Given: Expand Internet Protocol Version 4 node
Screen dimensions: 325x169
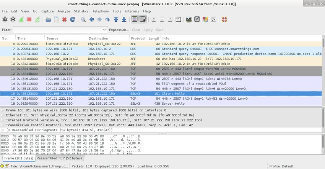Looking at the screenshot, I should pos(2,120).
